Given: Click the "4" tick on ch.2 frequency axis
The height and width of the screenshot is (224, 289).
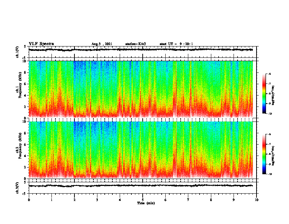Looking at the screenshot, I should click(25, 156).
